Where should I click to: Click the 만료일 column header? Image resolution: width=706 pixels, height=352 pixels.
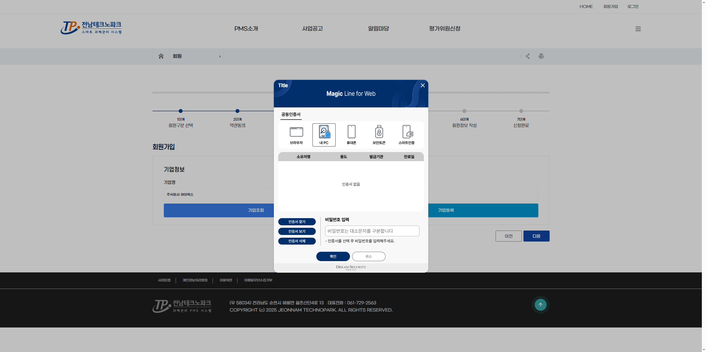[x=409, y=157]
